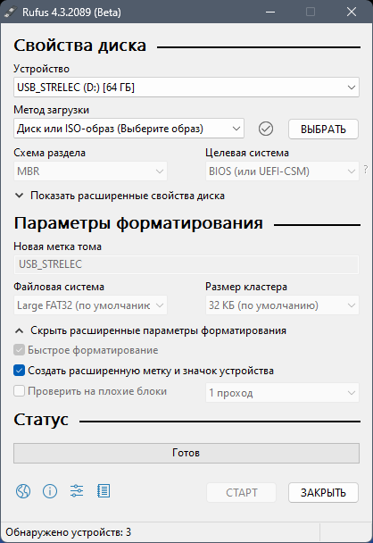Show the log window icon
The image size is (373, 543).
[104, 491]
